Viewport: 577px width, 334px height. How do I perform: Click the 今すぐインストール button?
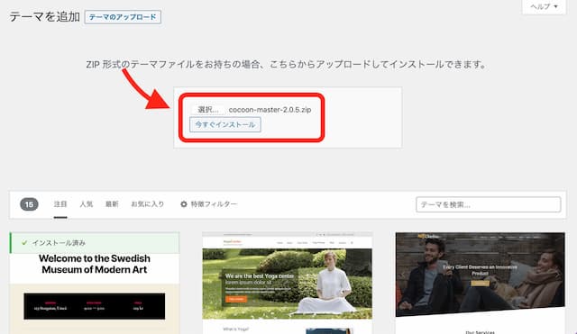coord(225,124)
